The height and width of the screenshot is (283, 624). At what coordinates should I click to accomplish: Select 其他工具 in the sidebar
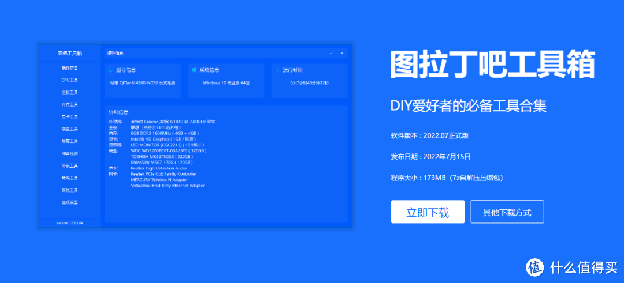pyautogui.click(x=70, y=190)
